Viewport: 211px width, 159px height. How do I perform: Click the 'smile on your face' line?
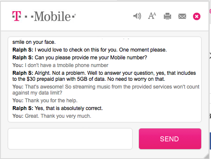pos(34,42)
